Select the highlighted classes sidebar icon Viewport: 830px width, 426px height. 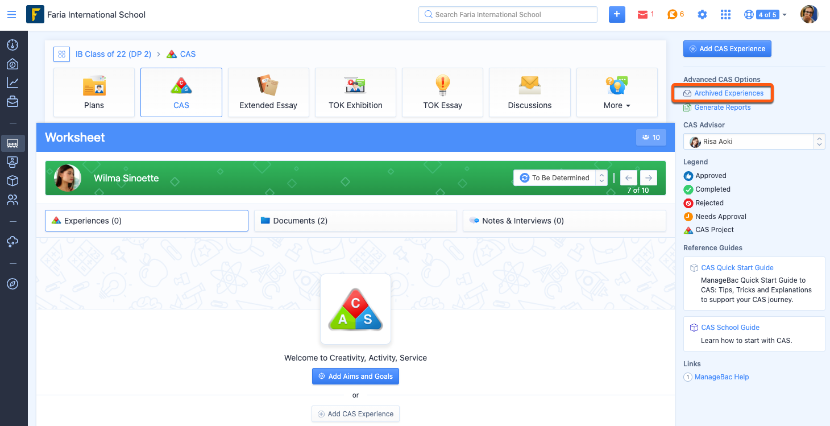click(13, 143)
